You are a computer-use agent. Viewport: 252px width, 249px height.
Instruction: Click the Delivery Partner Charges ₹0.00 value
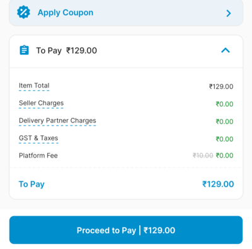224,122
